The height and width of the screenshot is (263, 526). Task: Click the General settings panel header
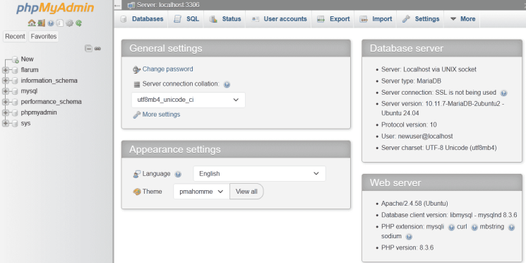pyautogui.click(x=236, y=48)
